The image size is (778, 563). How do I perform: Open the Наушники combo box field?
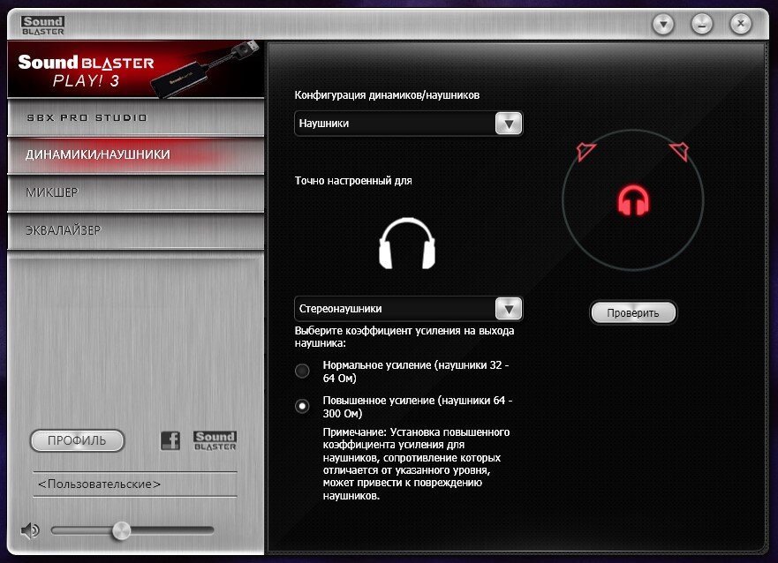coord(408,124)
